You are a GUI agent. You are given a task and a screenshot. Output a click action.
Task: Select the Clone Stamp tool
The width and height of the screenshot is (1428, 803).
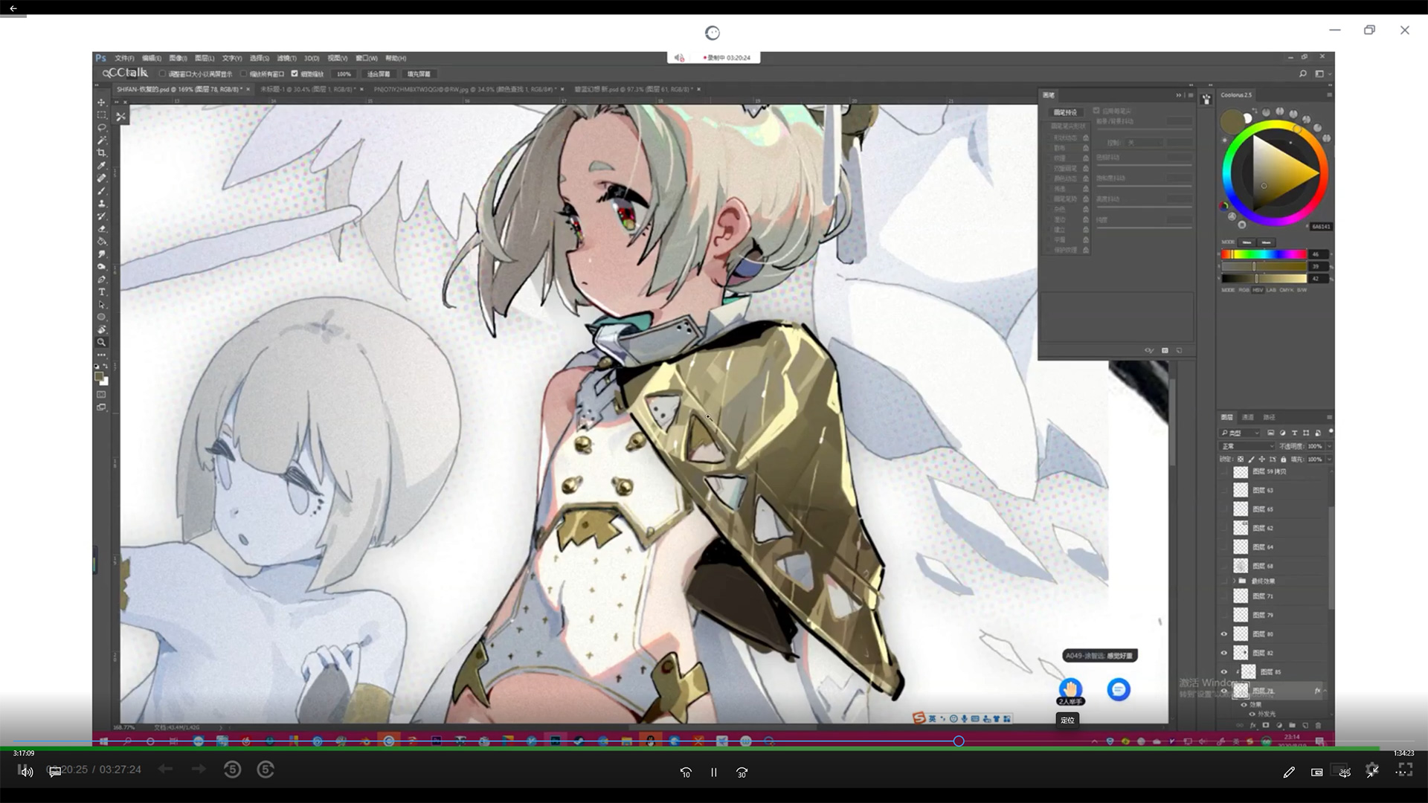102,203
